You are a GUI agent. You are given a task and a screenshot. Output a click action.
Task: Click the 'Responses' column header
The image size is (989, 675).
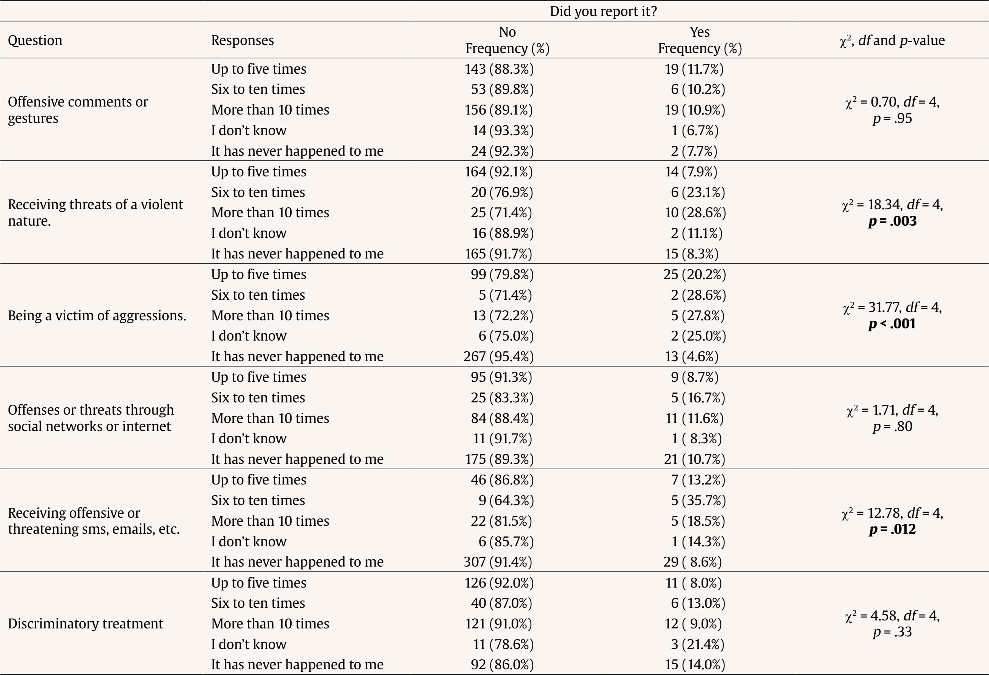click(x=242, y=40)
